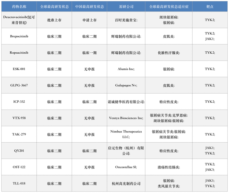Select the 溃疡性结肠炎 indication cell
229x193 pixels.
[x=169, y=167]
